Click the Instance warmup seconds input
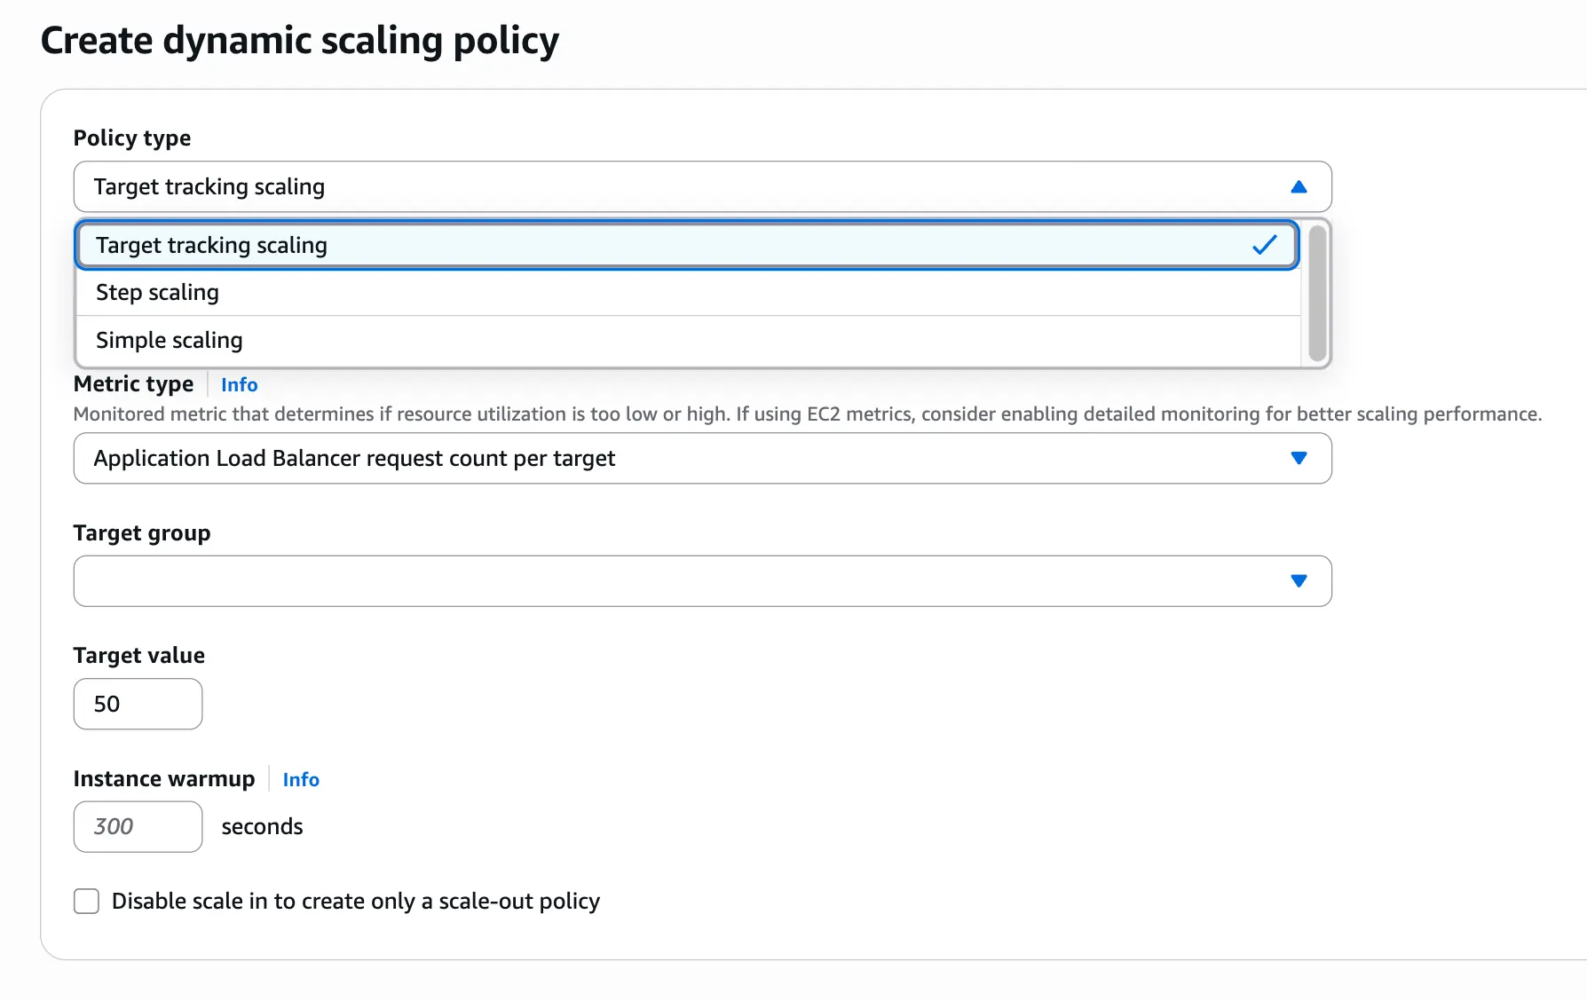 click(138, 827)
